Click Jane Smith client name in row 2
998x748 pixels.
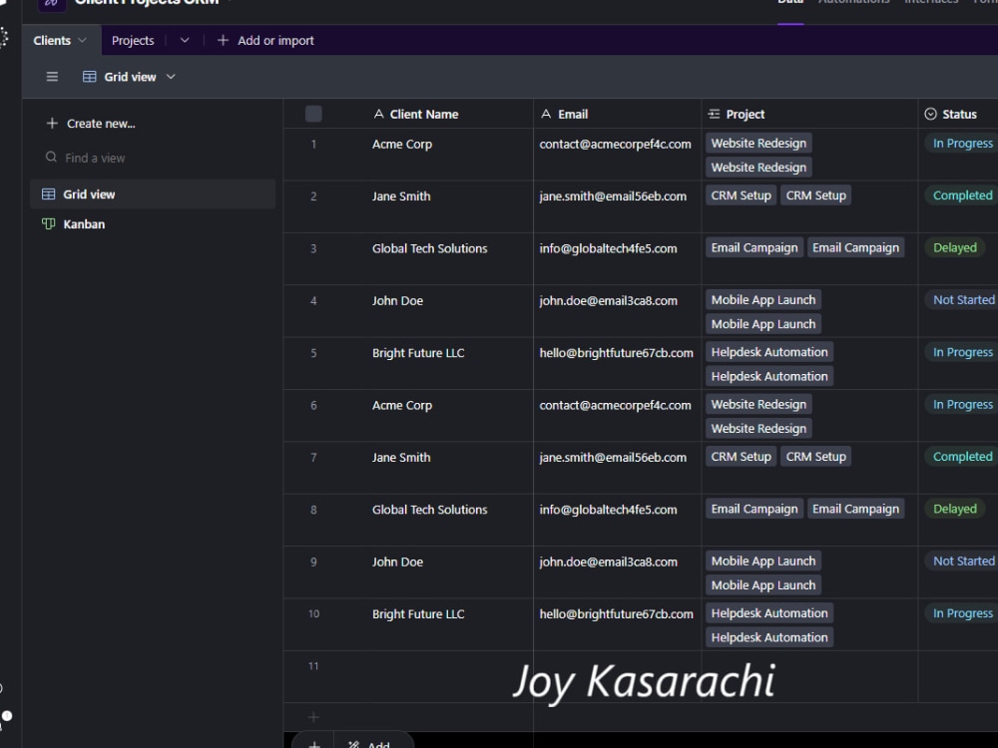click(x=401, y=195)
